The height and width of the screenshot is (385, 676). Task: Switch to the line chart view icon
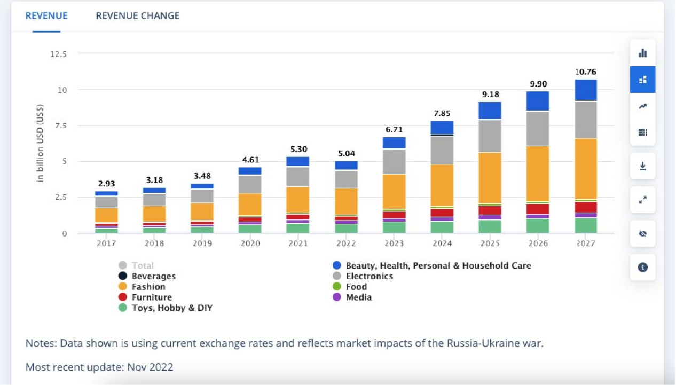pyautogui.click(x=642, y=106)
